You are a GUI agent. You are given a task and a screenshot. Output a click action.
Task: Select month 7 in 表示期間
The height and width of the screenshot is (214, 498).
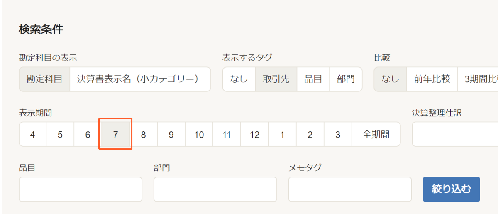115,134
